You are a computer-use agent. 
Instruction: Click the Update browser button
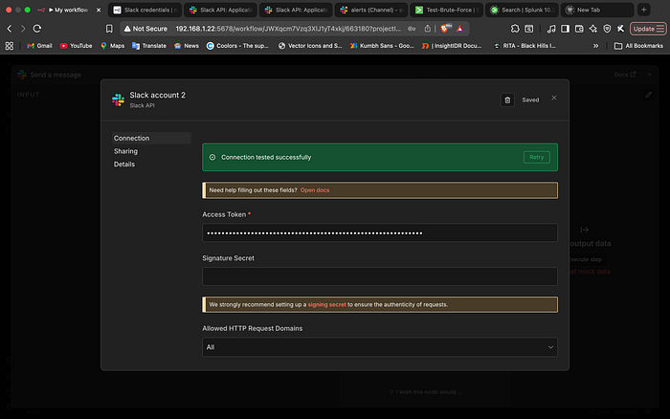(648, 29)
